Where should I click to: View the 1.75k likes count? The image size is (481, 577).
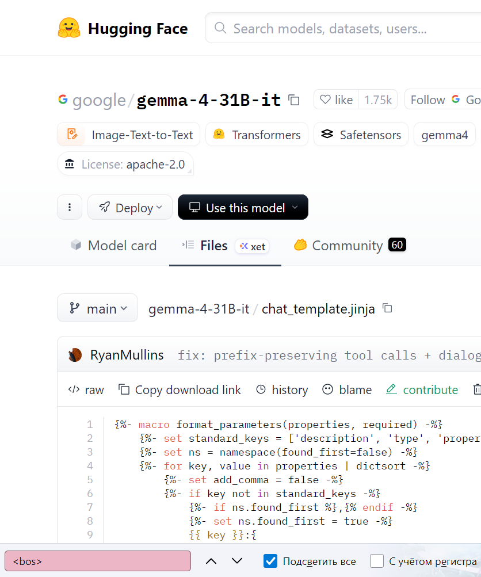pos(378,100)
